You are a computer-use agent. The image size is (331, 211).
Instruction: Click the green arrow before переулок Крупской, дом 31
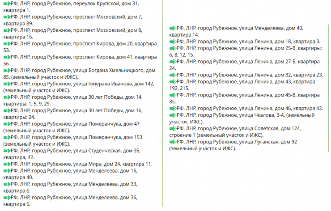coord(6,3)
